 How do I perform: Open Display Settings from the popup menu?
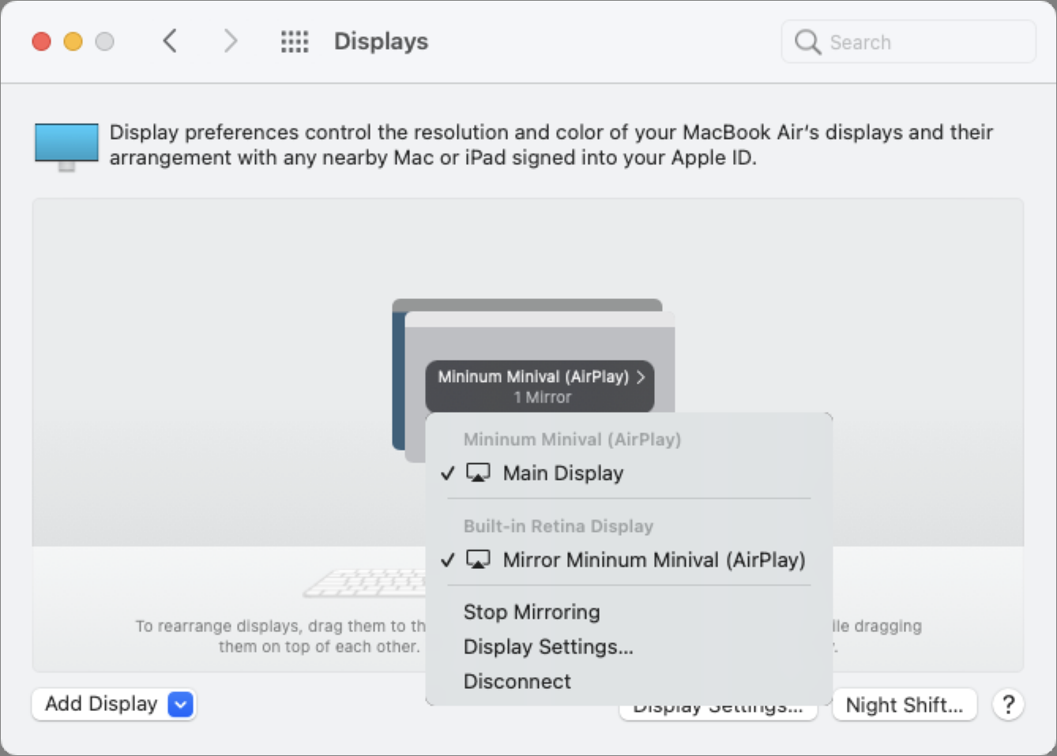tap(548, 646)
